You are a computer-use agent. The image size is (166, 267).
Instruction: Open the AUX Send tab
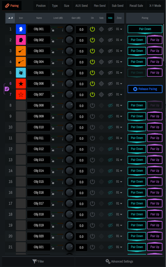82,6
